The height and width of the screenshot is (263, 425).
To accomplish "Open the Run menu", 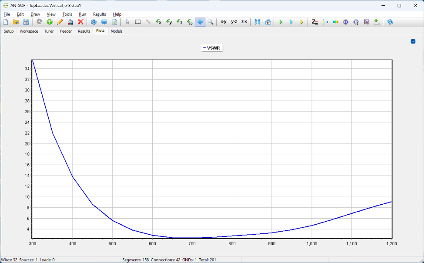I will pyautogui.click(x=82, y=14).
